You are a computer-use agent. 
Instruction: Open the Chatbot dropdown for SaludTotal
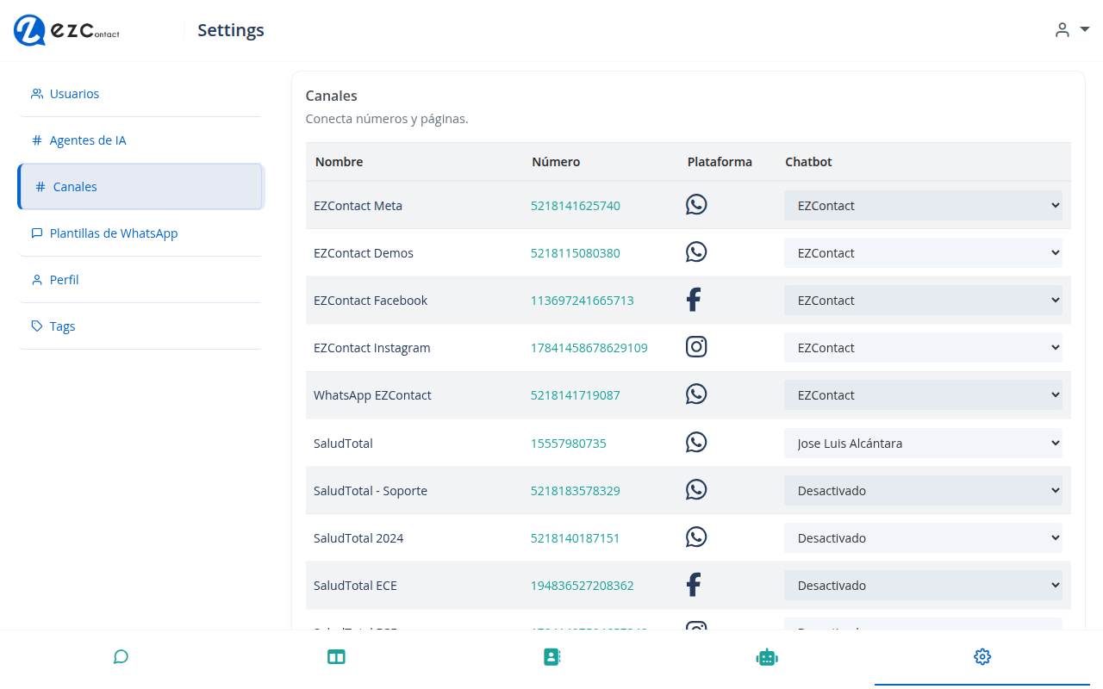[923, 443]
